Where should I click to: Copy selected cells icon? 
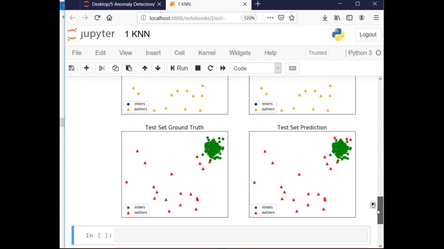pyautogui.click(x=115, y=68)
